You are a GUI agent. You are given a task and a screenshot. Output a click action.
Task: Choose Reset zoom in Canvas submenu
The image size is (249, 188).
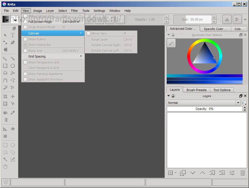(x=111, y=40)
